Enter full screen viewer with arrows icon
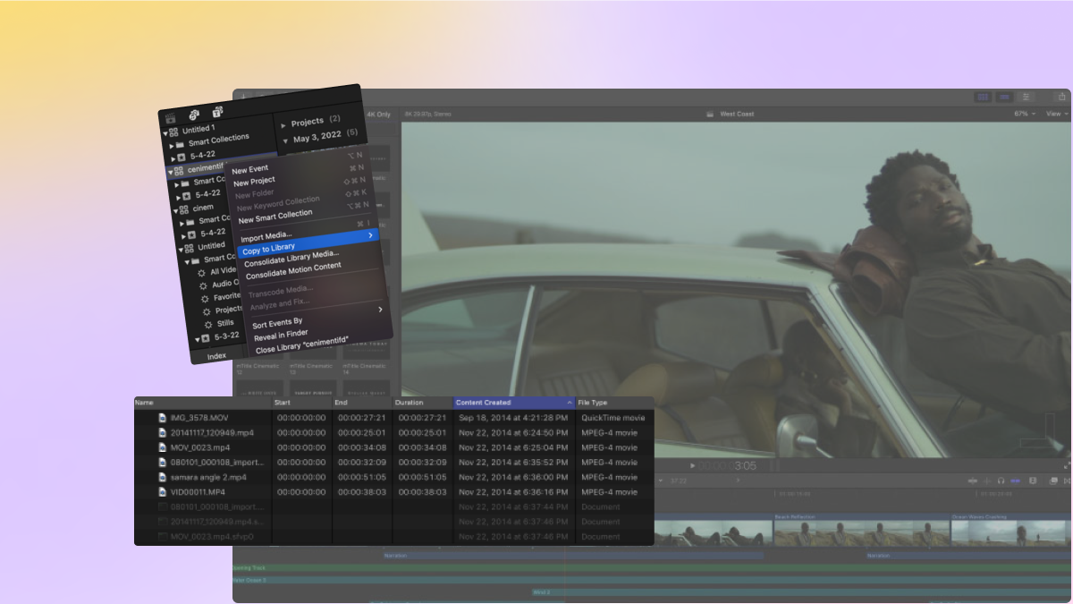This screenshot has width=1073, height=604. (x=1067, y=466)
